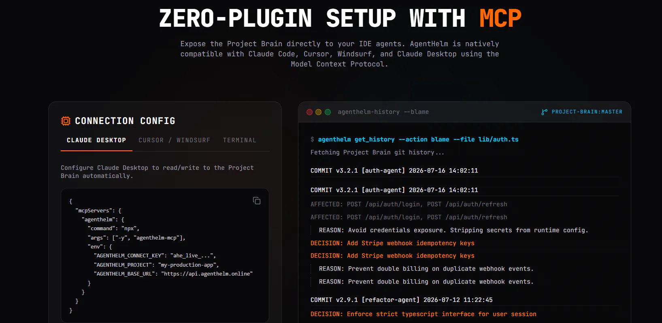Viewport: 662px width, 323px height.
Task: Click the AGENTHELM_BASE_URL config line
Action: pyautogui.click(x=173, y=274)
